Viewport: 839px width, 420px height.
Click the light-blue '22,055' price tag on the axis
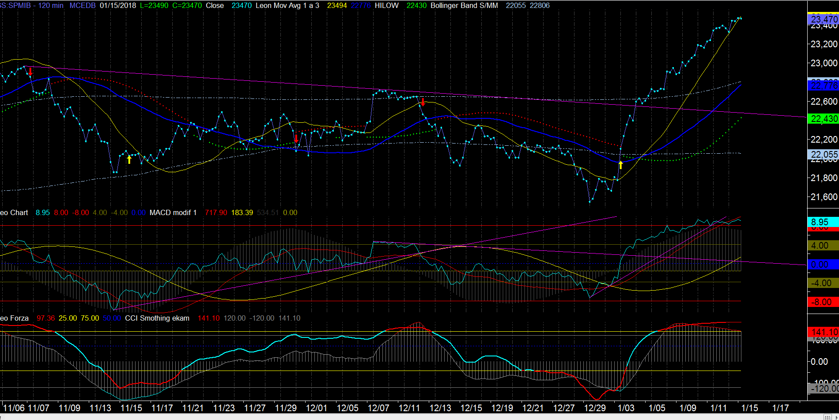(823, 155)
